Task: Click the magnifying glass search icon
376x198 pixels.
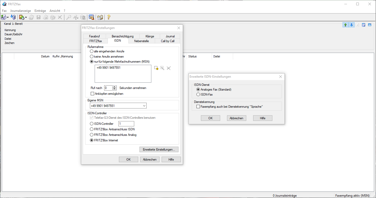Action: (69, 17)
